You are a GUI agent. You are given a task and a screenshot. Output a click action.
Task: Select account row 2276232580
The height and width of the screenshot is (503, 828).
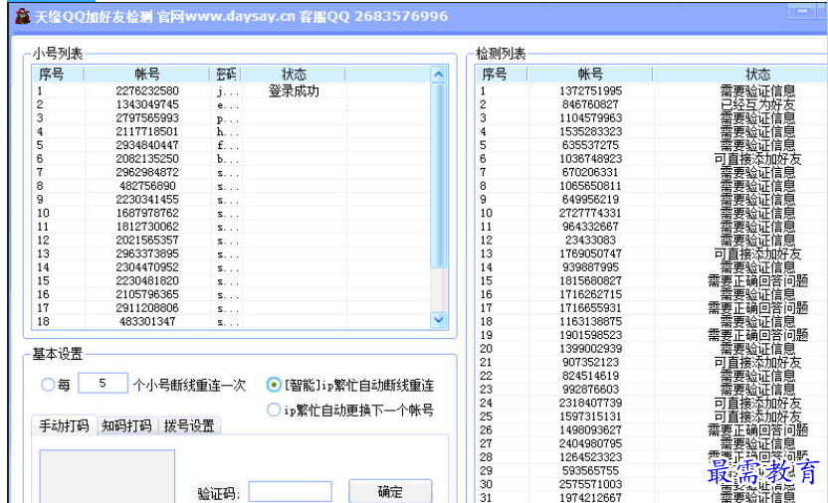coord(147,90)
